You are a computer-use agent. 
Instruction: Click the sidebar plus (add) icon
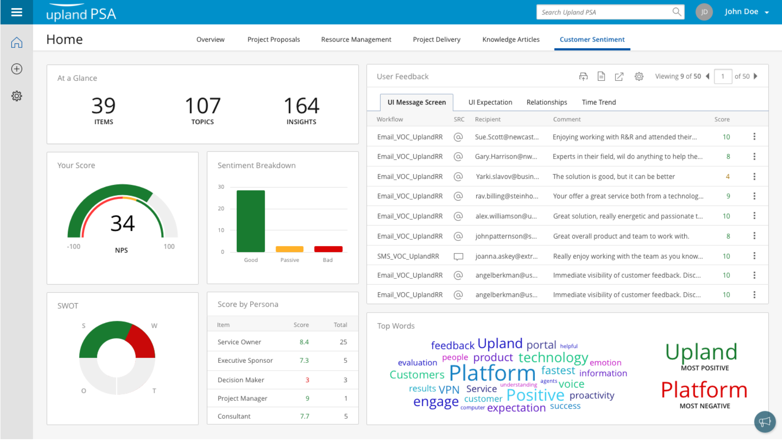click(x=17, y=69)
